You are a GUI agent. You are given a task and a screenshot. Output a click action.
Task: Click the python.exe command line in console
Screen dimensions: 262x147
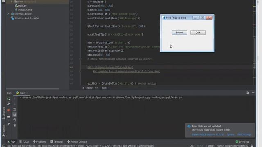coord(101,98)
